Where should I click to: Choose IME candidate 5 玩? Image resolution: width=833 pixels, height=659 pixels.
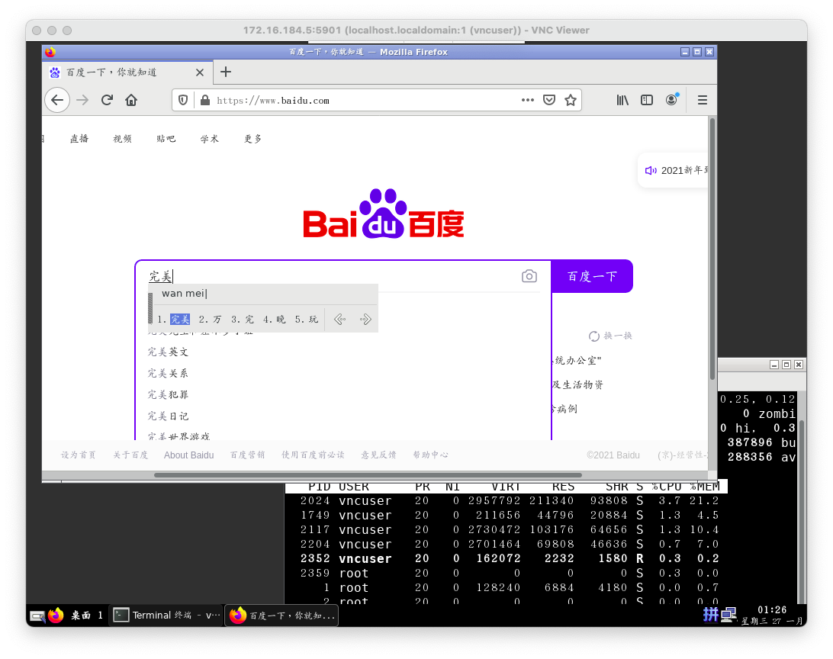(307, 319)
